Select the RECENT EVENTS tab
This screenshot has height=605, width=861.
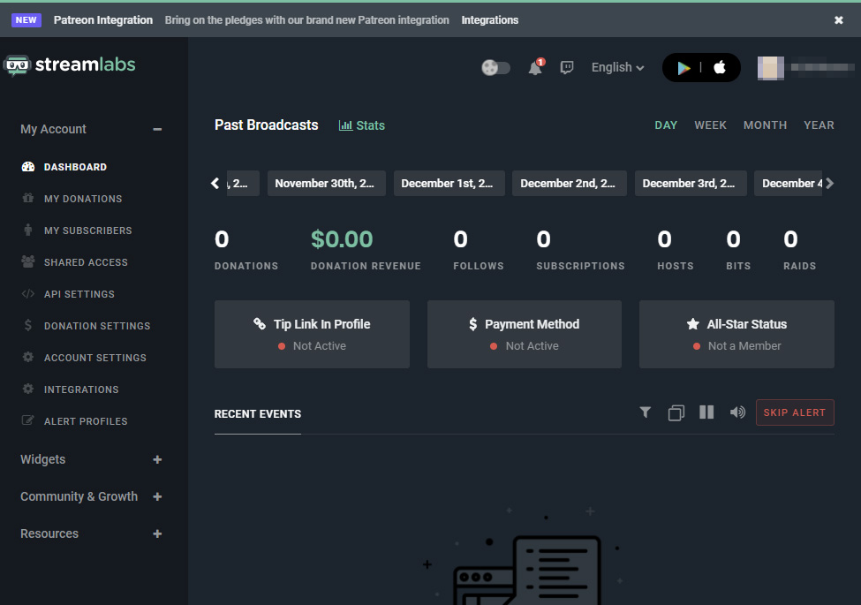point(258,414)
